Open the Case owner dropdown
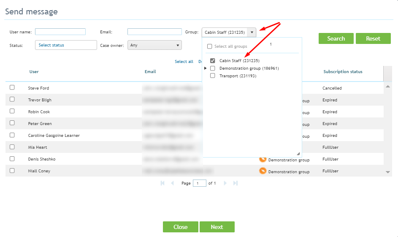 [154, 45]
